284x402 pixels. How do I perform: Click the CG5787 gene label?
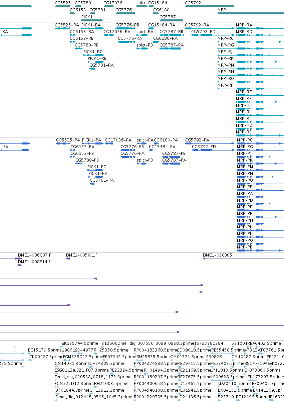(x=168, y=17)
